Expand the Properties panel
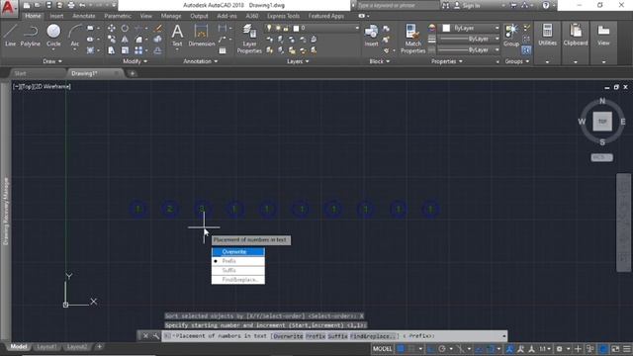Viewport: 633px width, 356px height. pyautogui.click(x=447, y=61)
